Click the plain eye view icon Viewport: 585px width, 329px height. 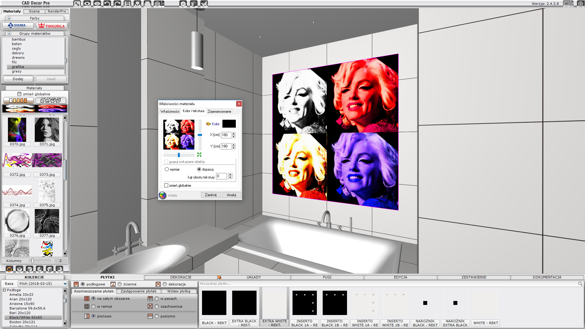click(97, 4)
